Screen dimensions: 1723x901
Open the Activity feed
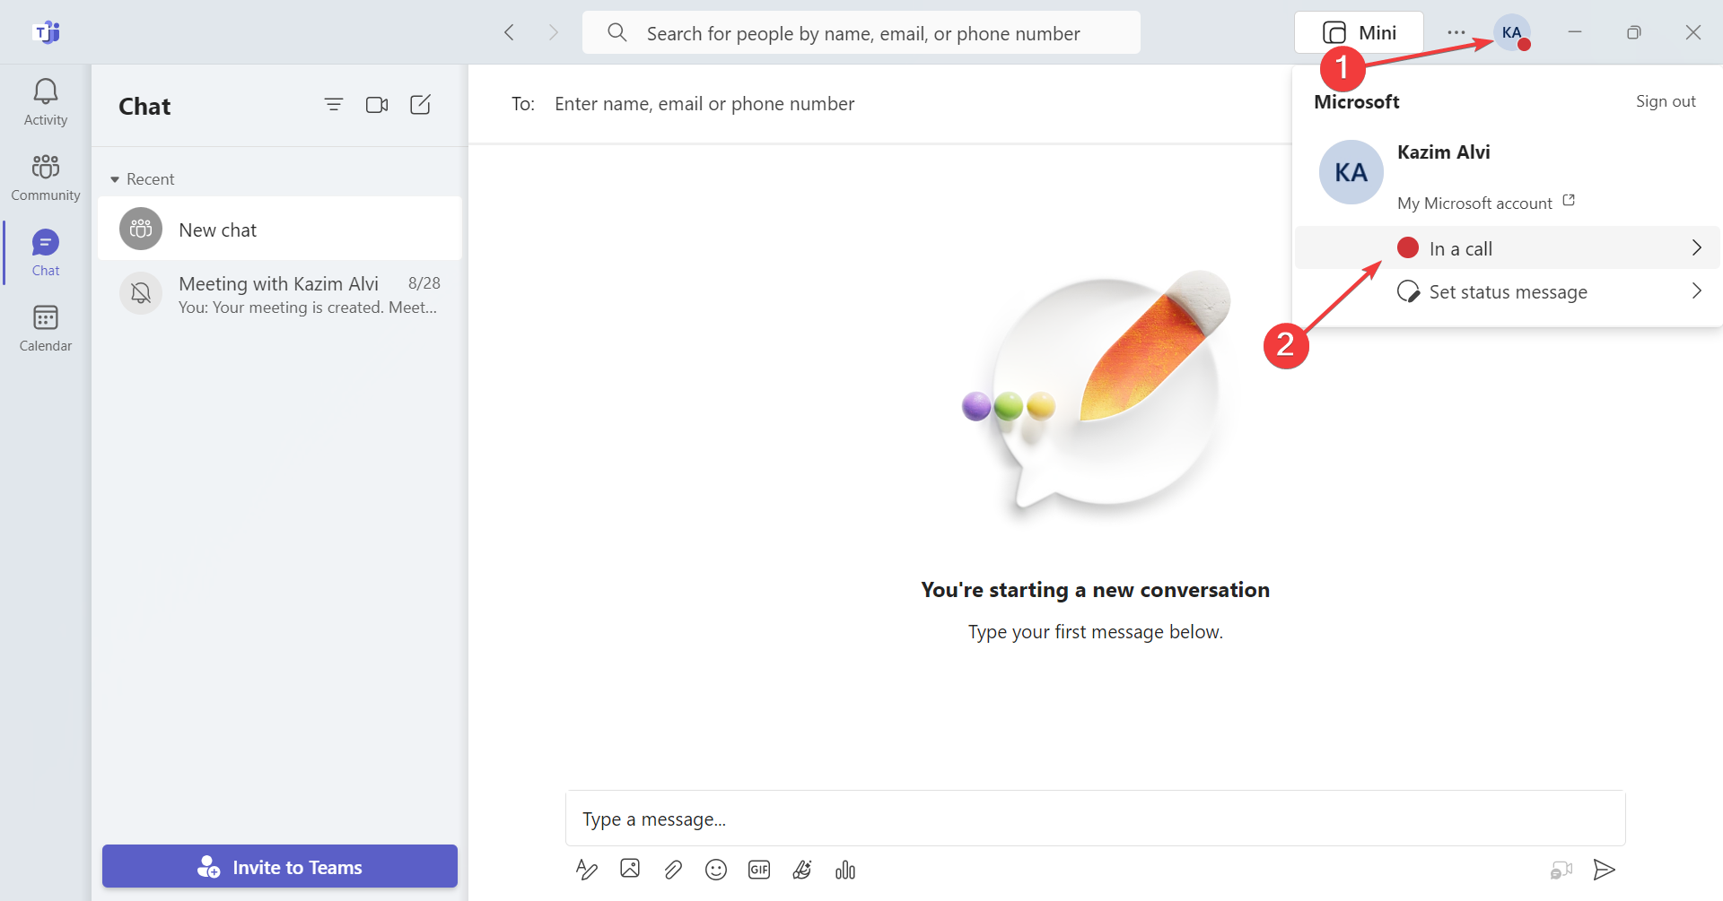point(45,102)
